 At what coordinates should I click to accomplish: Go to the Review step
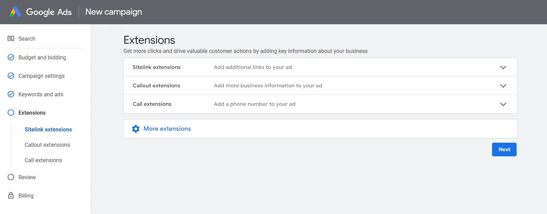(27, 177)
